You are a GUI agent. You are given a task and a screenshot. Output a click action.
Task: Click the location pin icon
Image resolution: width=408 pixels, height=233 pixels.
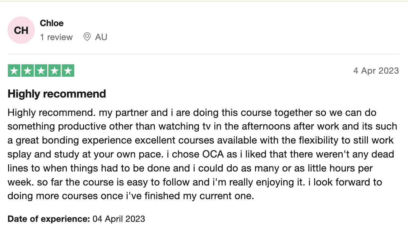(87, 37)
